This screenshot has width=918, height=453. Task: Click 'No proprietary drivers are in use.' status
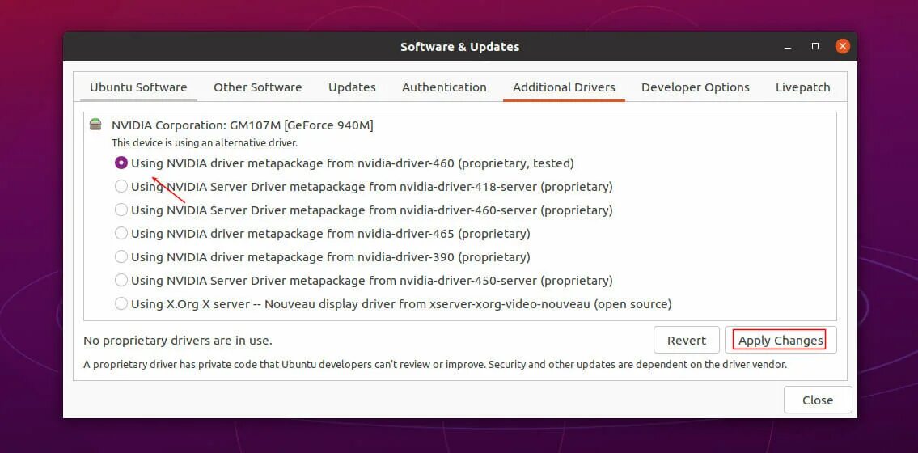tap(178, 340)
